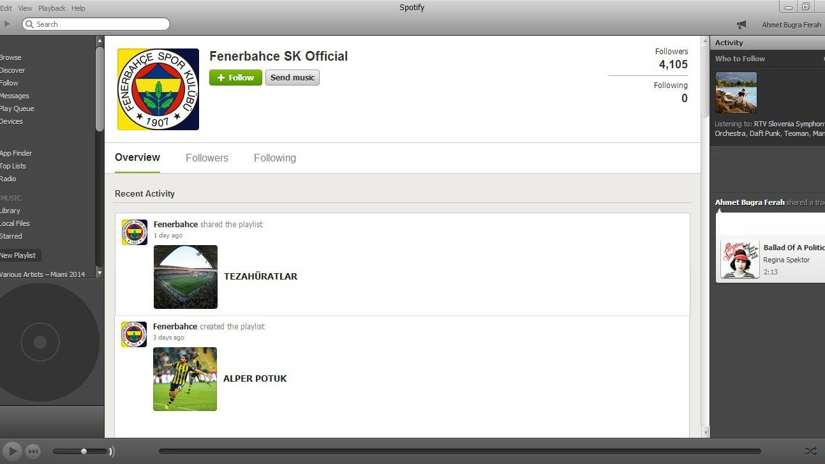Screen dimensions: 825x464
Task: Switch to the Following tab
Action: point(275,158)
